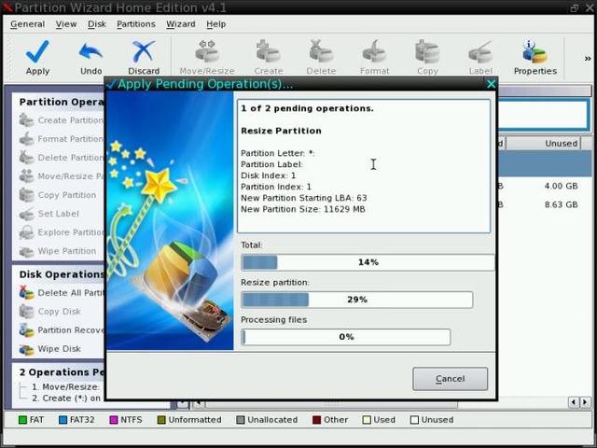597x448 pixels.
Task: Select pending operation 1. Move/Resize
Action: 64,387
